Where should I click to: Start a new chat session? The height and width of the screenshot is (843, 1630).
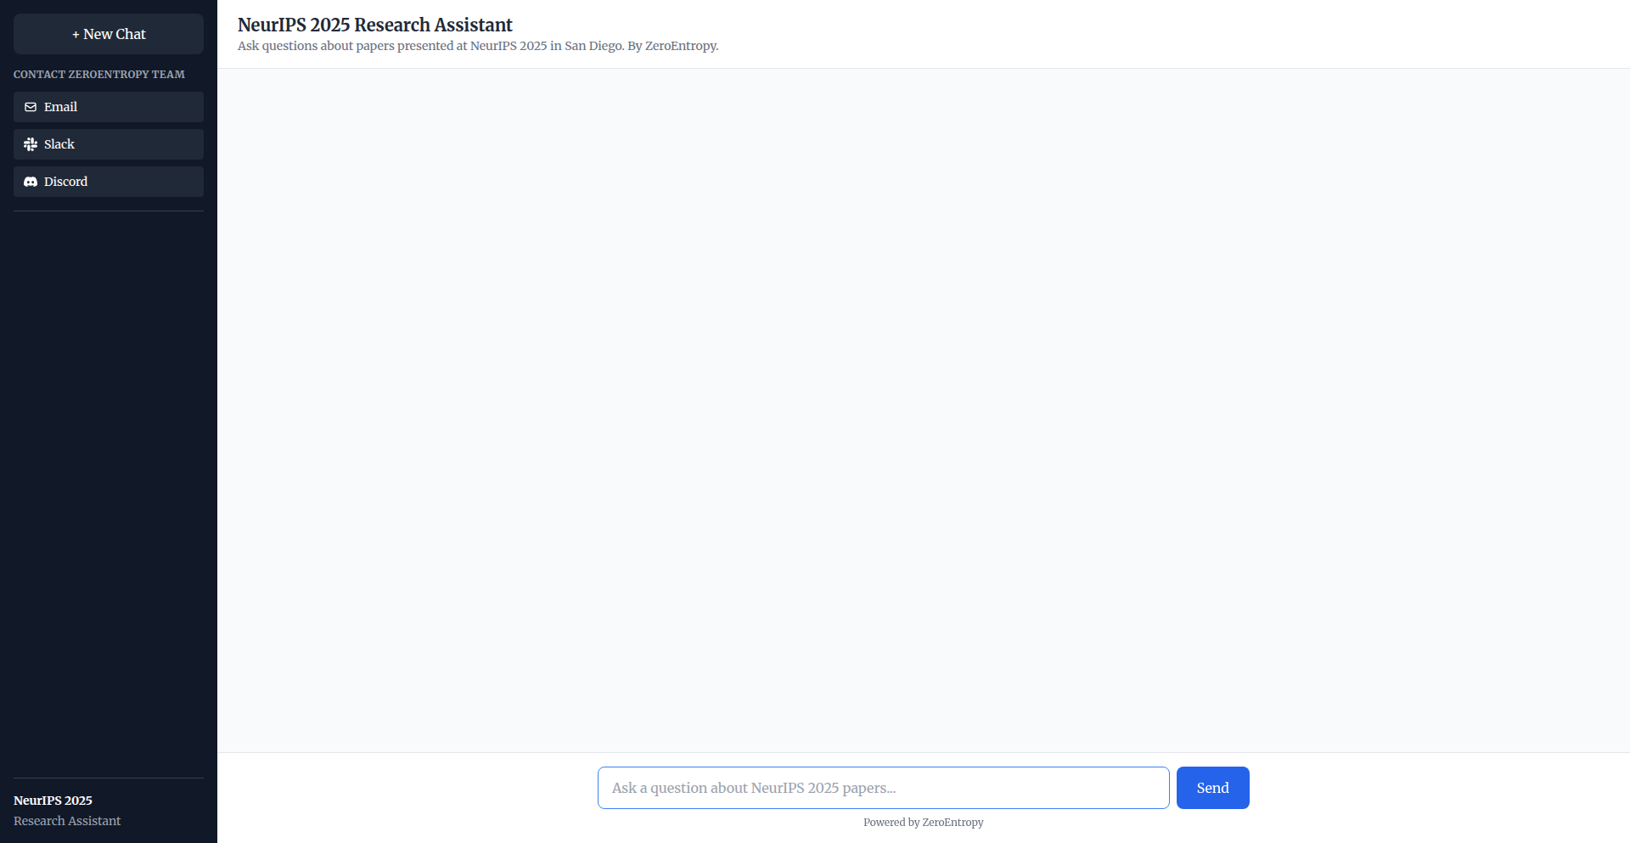tap(109, 34)
